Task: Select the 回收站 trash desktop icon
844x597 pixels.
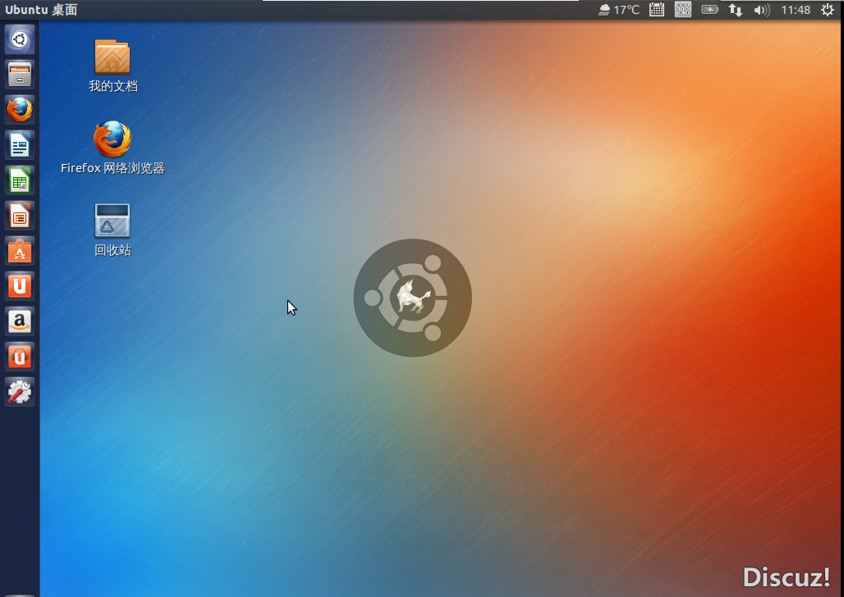Action: (x=112, y=230)
